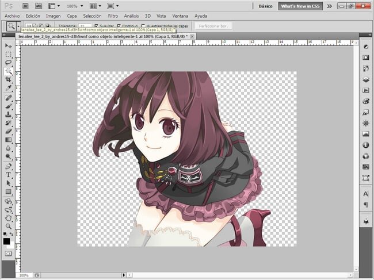Select the History Brush tool
The width and height of the screenshot is (374, 280).
[9, 123]
